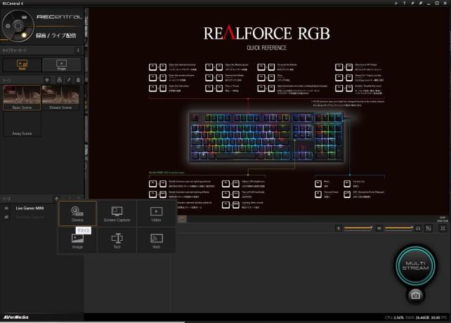Add a new scene with plus icon
The width and height of the screenshot is (451, 323).
click(47, 81)
